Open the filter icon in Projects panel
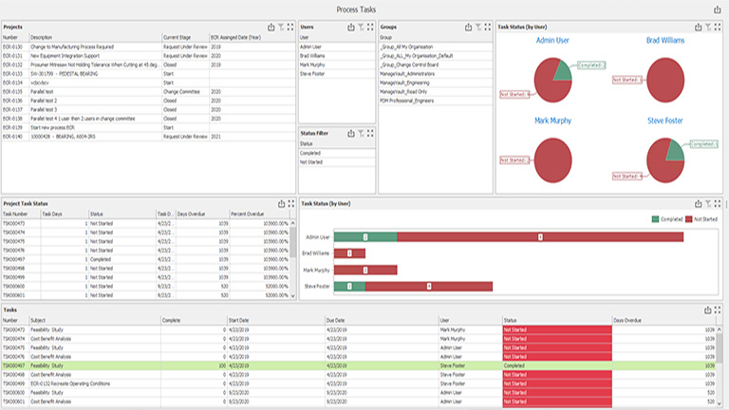729x410 pixels. (x=281, y=28)
